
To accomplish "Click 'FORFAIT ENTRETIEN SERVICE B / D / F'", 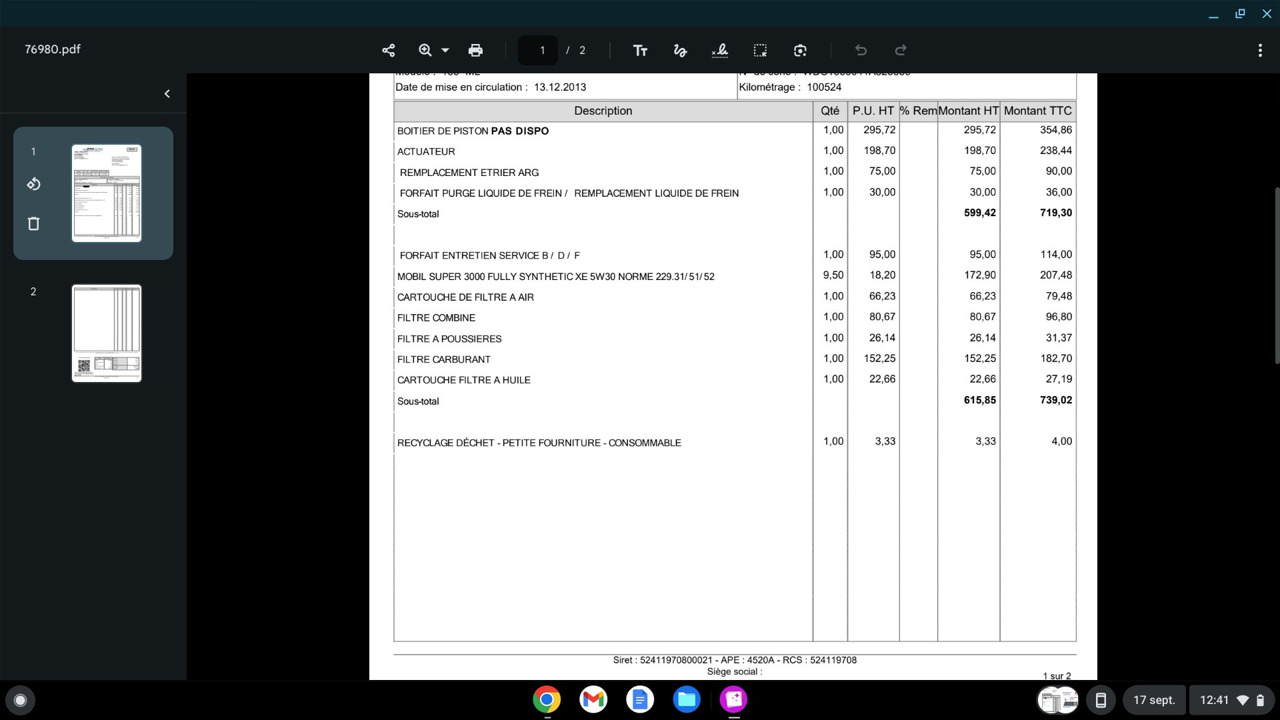I will click(489, 255).
